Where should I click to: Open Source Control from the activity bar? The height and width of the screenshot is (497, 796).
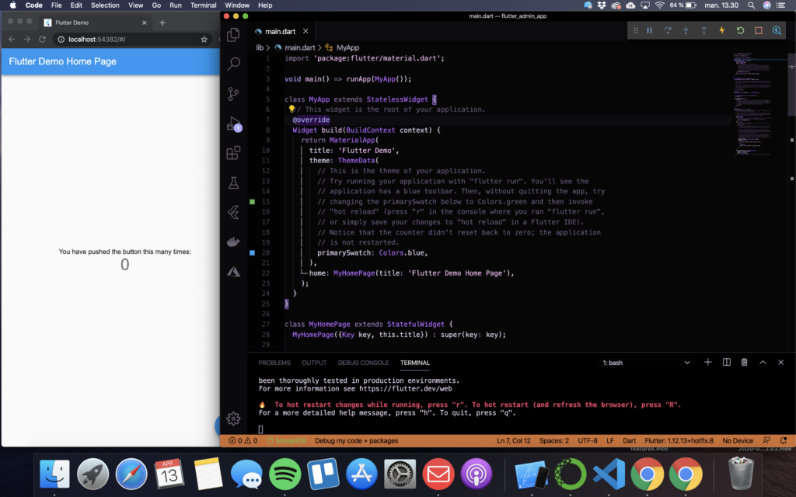click(233, 94)
